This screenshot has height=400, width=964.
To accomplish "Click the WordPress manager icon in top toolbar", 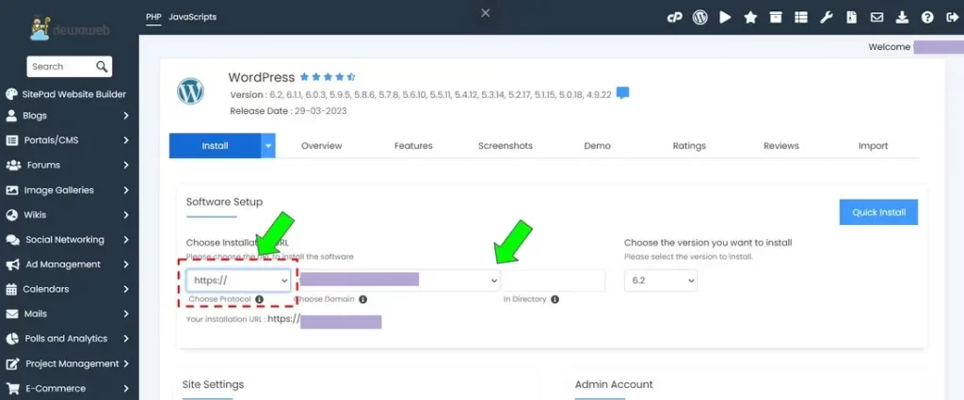I will click(699, 17).
